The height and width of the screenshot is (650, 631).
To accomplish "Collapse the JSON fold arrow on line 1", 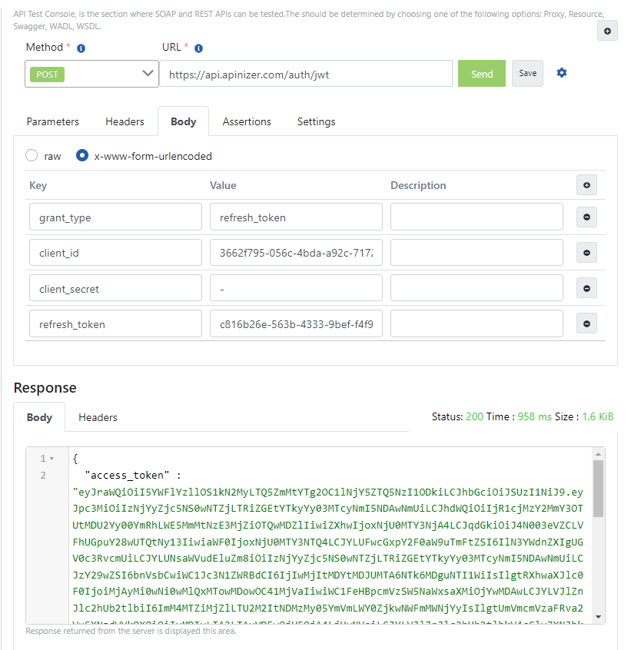I will pyautogui.click(x=51, y=459).
